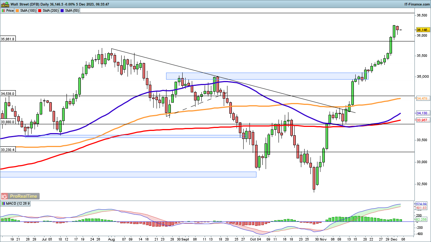Click the Aug label on the date axis
This screenshot has width=431, height=242.
pos(111,239)
